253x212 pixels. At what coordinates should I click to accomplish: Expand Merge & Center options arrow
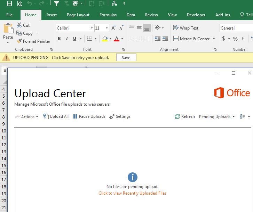pos(214,39)
